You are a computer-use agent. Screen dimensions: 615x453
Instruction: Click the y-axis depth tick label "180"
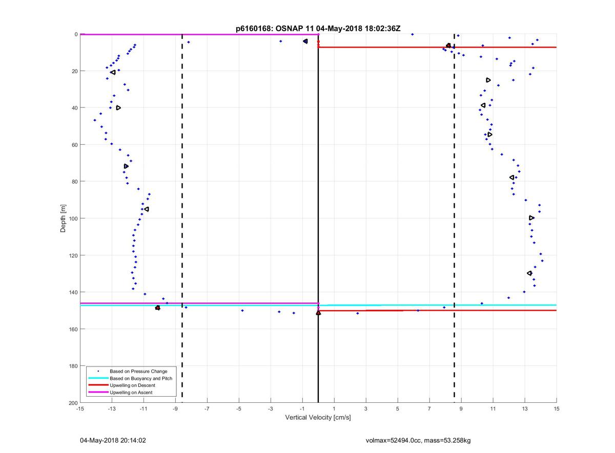[x=73, y=366]
